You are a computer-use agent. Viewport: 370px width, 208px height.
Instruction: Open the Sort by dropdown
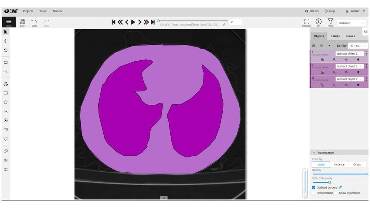coord(357,46)
